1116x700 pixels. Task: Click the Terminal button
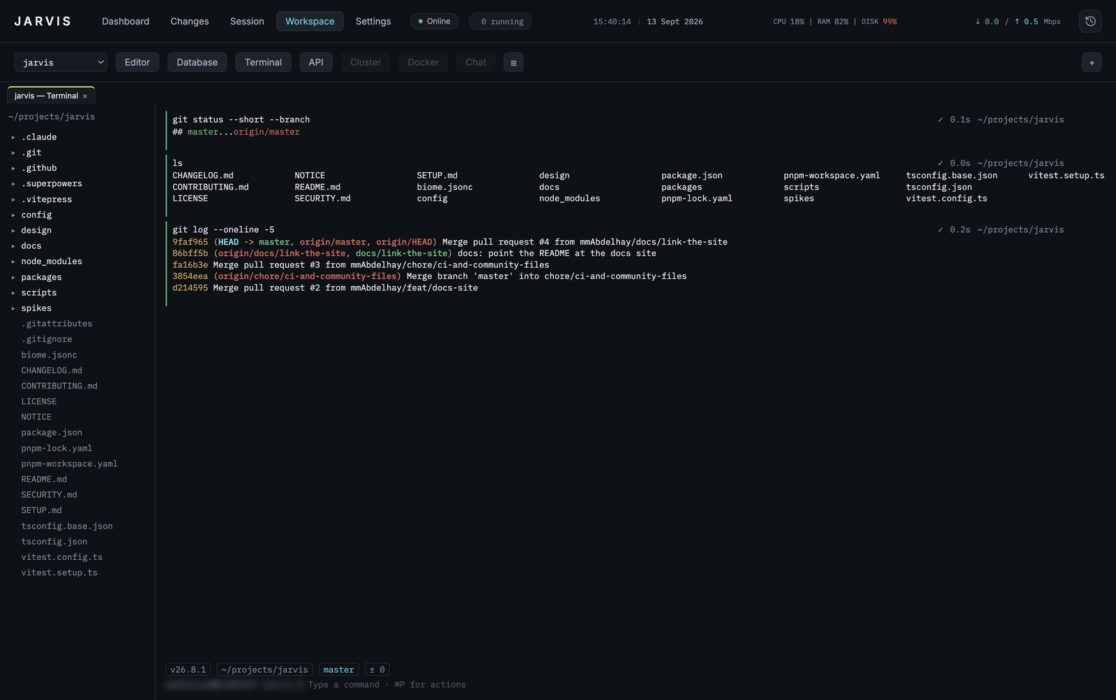click(x=263, y=63)
